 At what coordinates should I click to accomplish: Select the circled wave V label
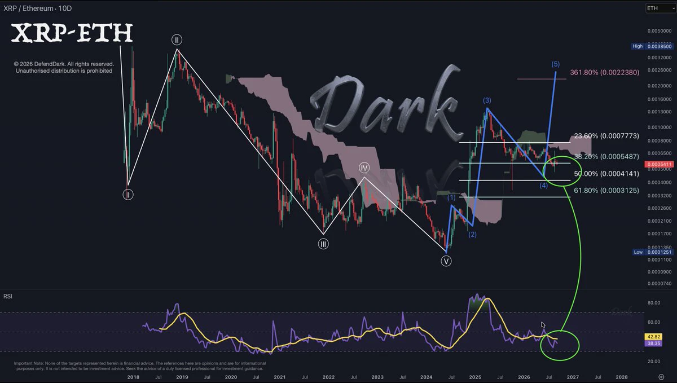[446, 261]
